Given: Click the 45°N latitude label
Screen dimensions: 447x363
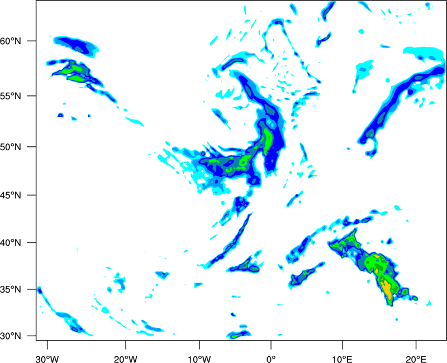Looking at the screenshot, I should pyautogui.click(x=11, y=195).
